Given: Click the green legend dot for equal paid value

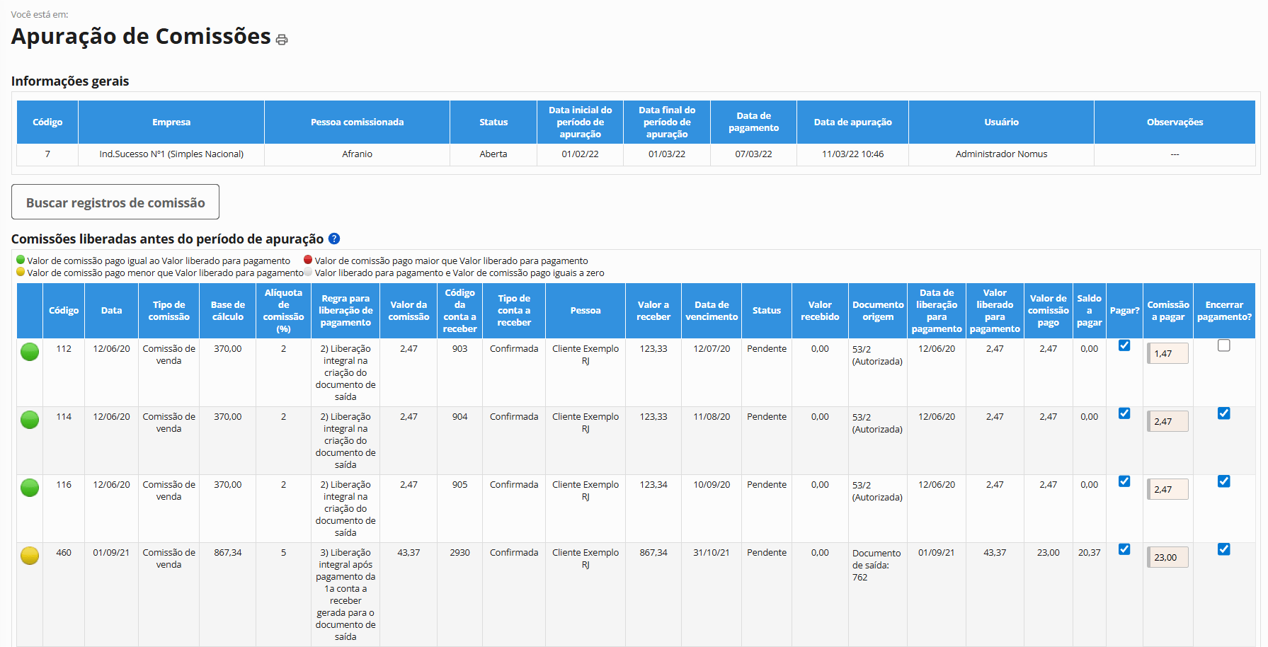Looking at the screenshot, I should [x=21, y=260].
